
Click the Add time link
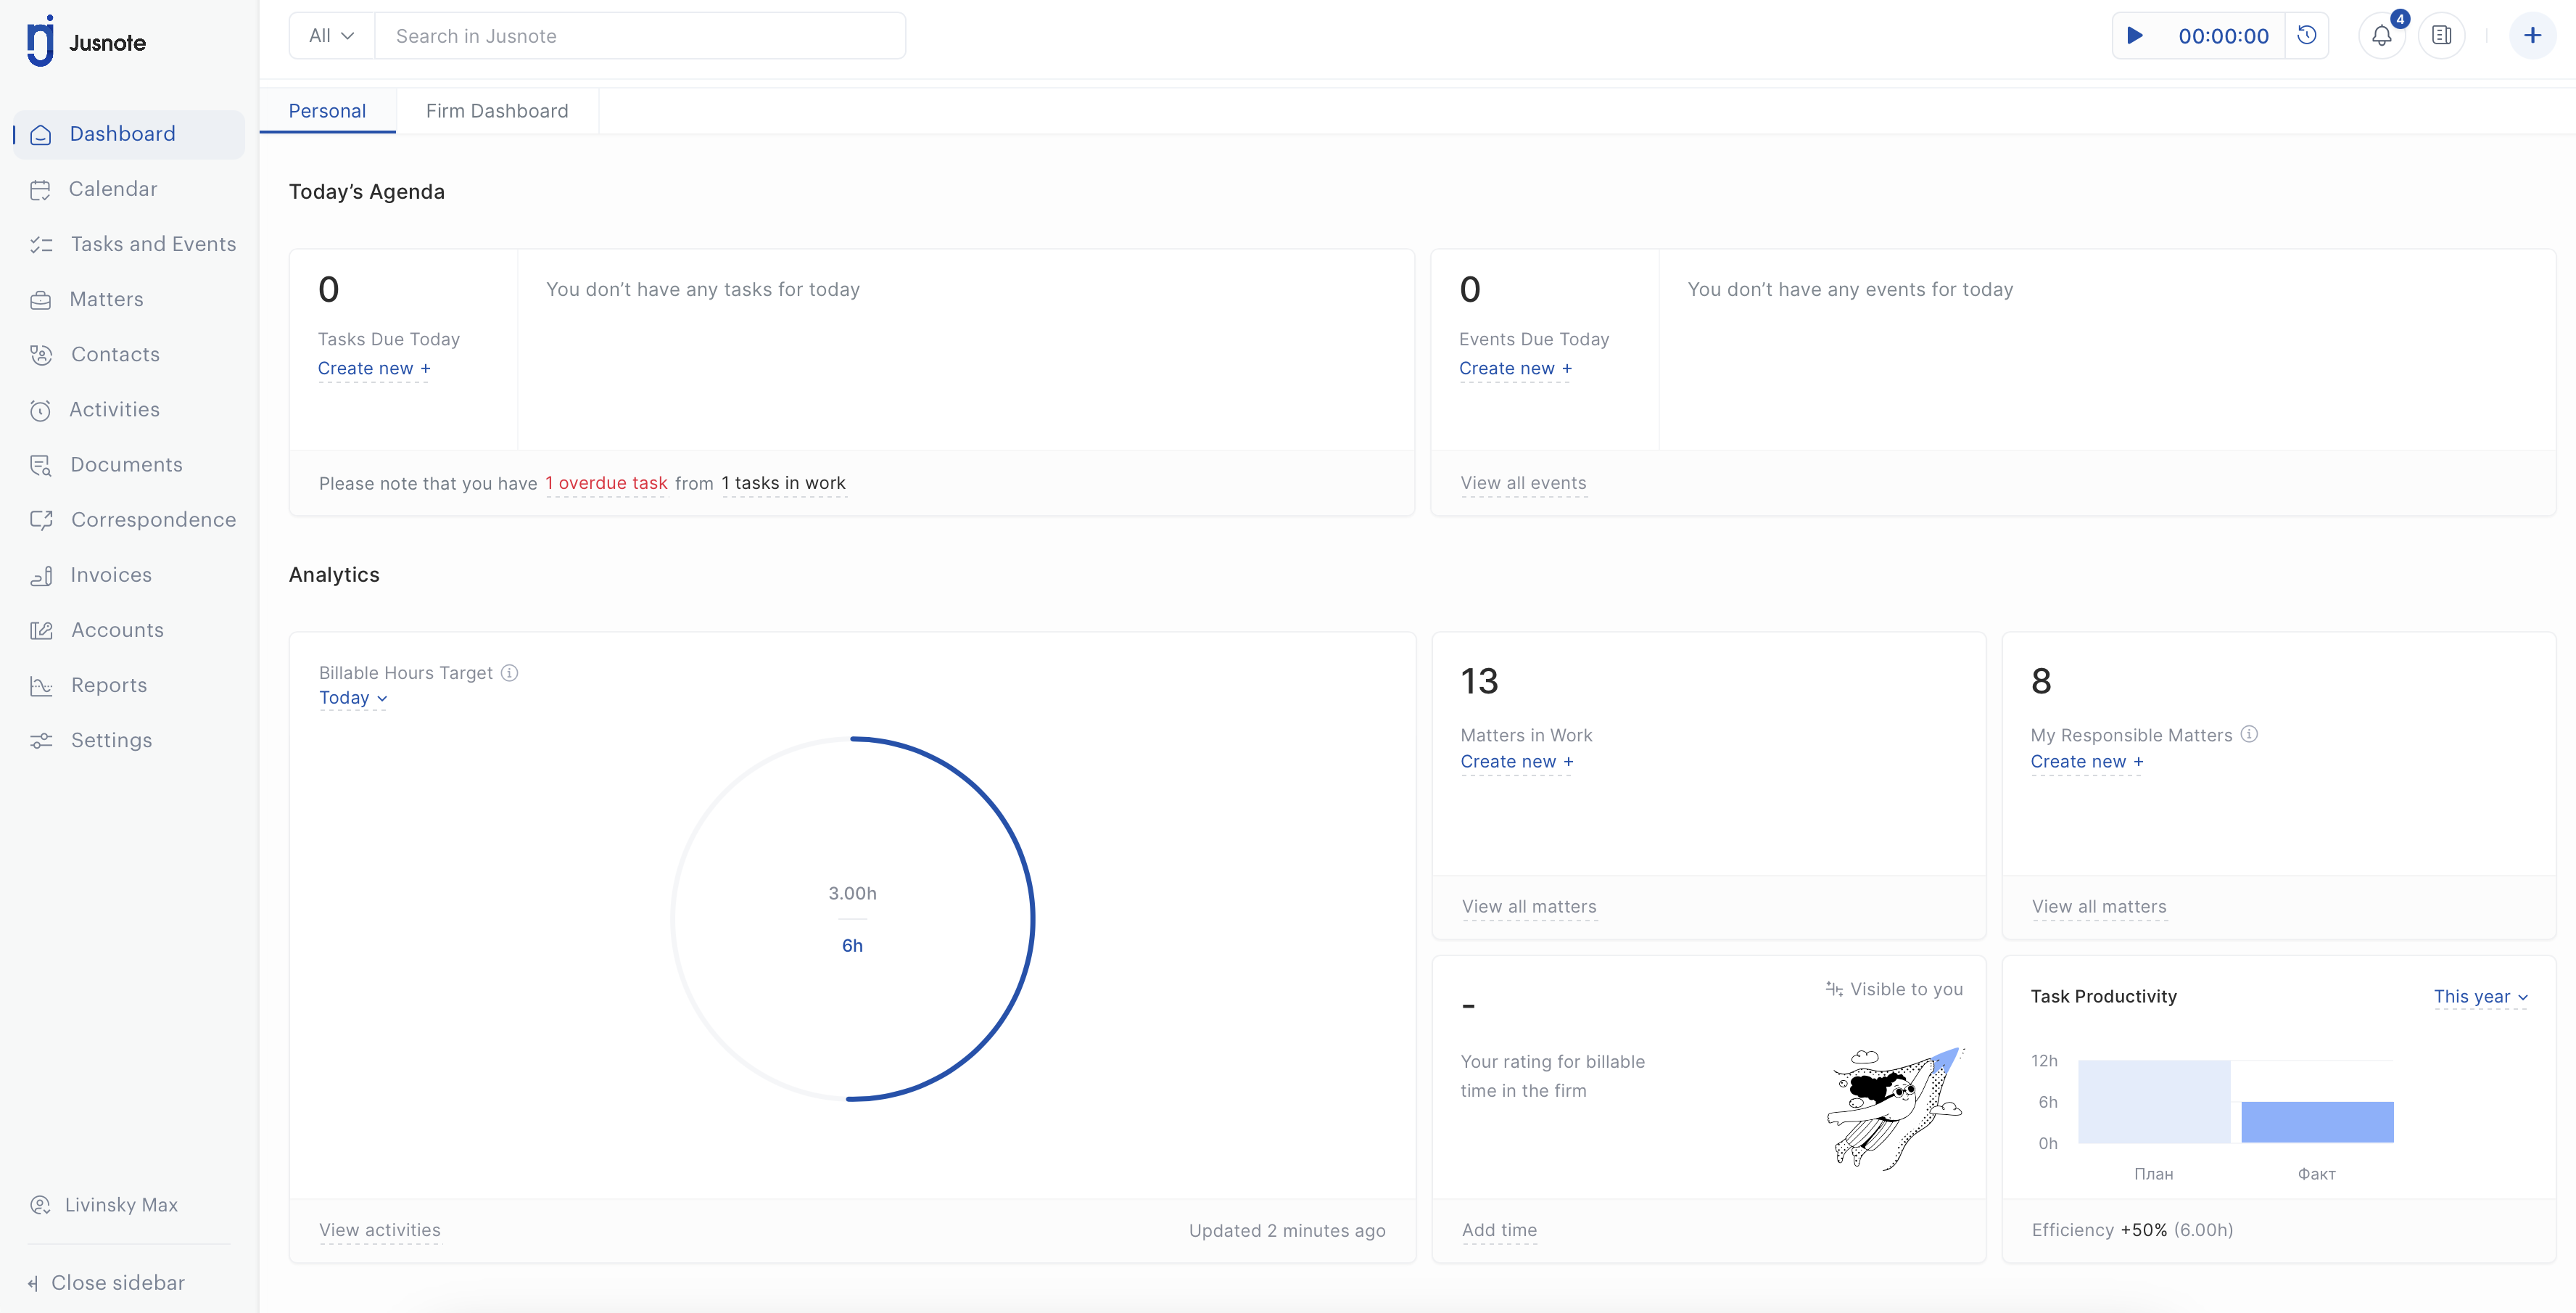pos(1499,1231)
